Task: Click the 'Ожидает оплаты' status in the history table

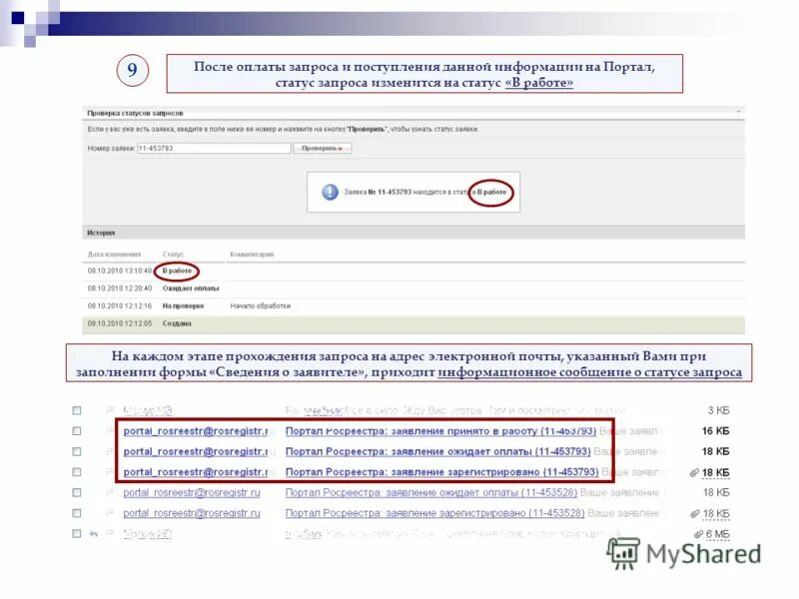Action: pyautogui.click(x=191, y=289)
